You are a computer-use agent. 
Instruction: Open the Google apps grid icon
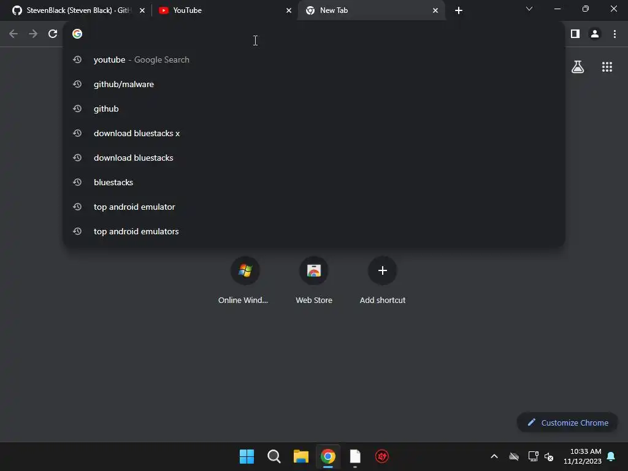607,67
